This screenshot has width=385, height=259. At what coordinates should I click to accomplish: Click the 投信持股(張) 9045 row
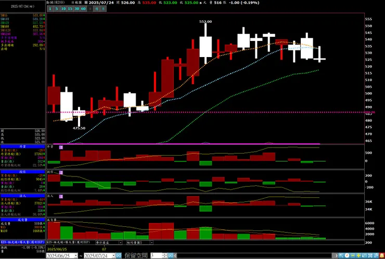(x=22, y=180)
